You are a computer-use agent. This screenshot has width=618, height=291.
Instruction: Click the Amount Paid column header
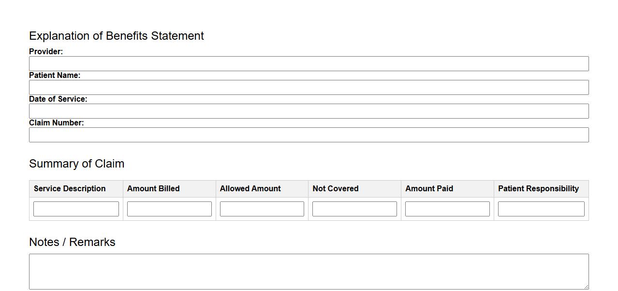point(429,189)
